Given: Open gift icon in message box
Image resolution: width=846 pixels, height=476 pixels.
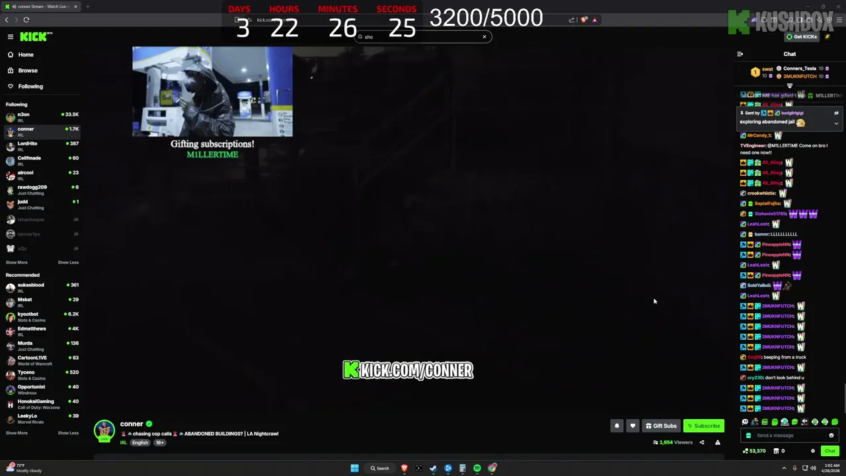Looking at the screenshot, I should pos(748,436).
